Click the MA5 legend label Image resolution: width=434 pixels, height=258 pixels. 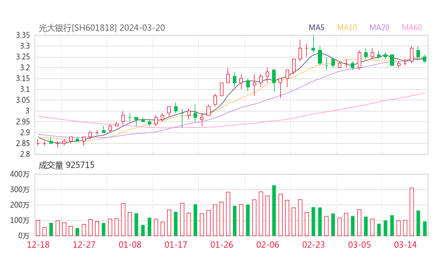(x=316, y=28)
